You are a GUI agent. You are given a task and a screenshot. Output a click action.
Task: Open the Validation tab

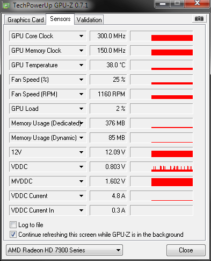click(x=89, y=20)
